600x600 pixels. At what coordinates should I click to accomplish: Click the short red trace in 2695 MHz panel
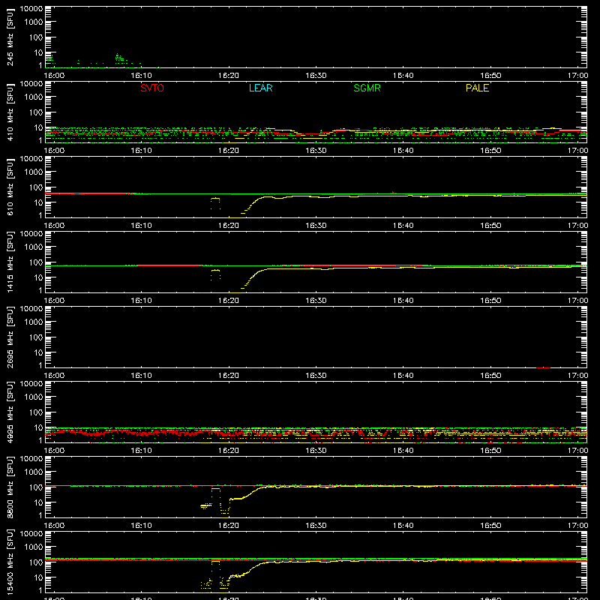543,367
